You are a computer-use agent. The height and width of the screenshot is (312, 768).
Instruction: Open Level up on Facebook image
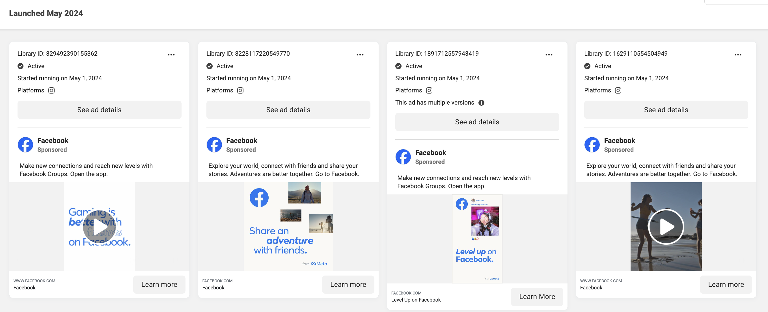477,239
